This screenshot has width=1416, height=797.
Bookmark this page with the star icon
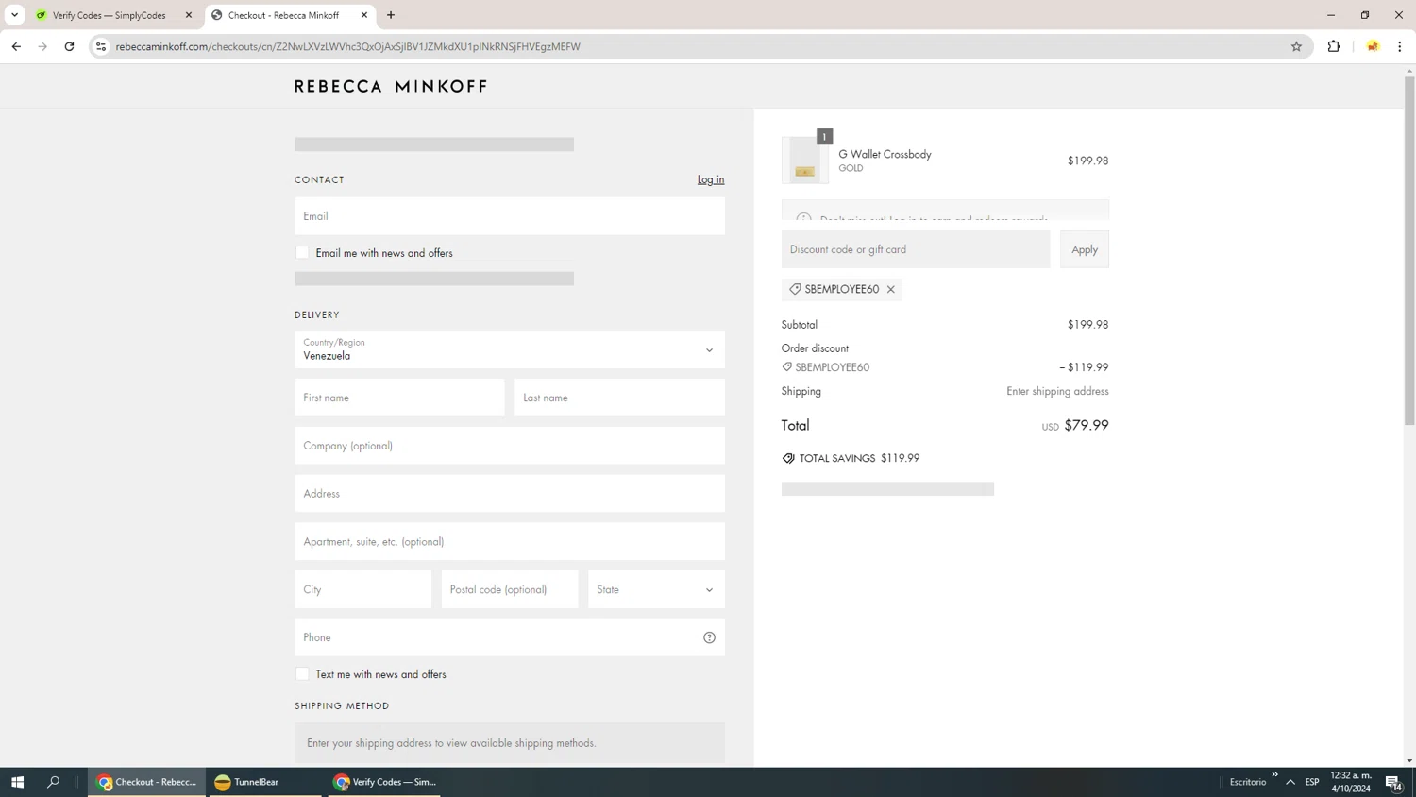1296,46
